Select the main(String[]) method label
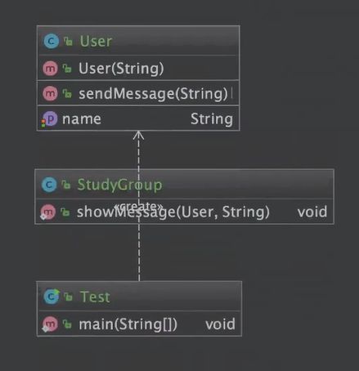 128,324
